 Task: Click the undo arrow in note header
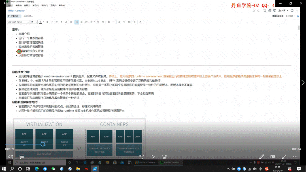[254, 11]
